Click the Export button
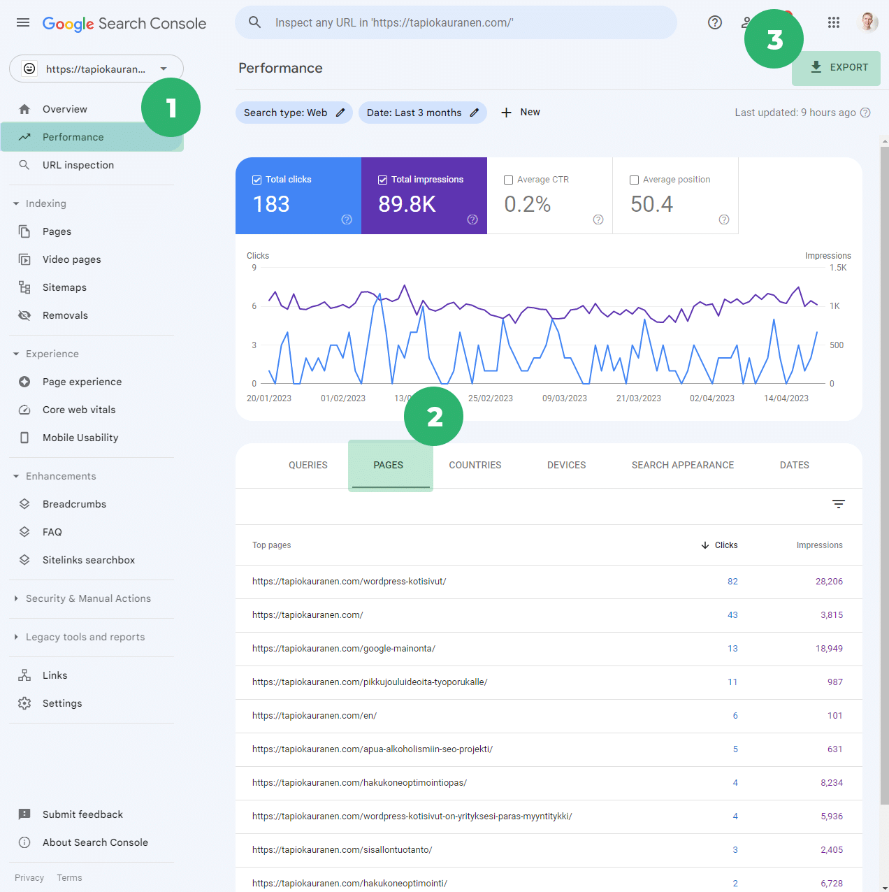The image size is (889, 892). [837, 68]
